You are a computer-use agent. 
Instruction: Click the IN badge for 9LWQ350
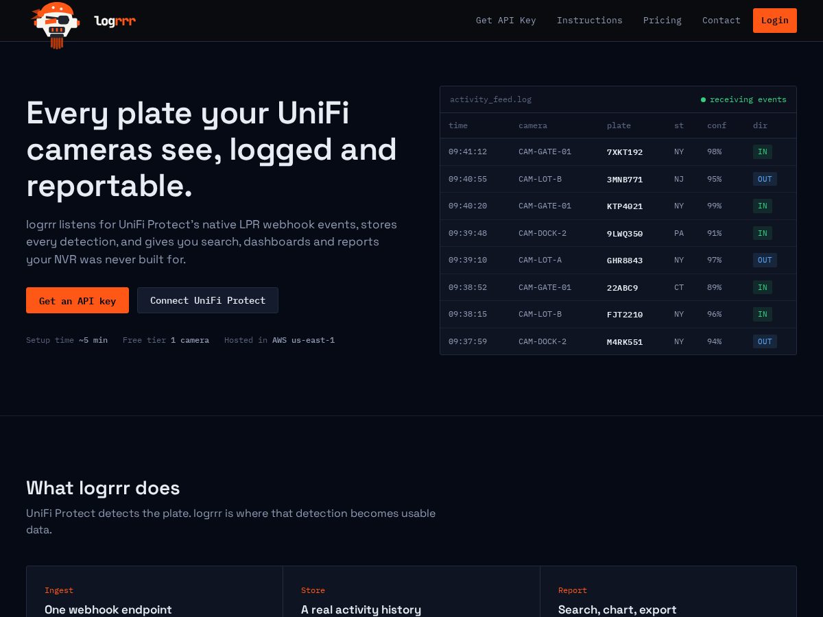click(763, 233)
